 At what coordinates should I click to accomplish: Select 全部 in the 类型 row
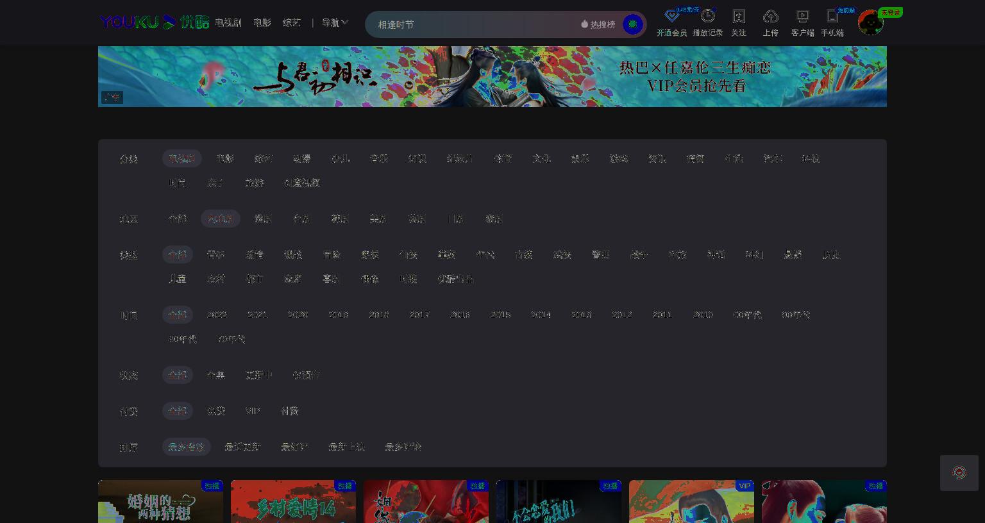click(178, 254)
